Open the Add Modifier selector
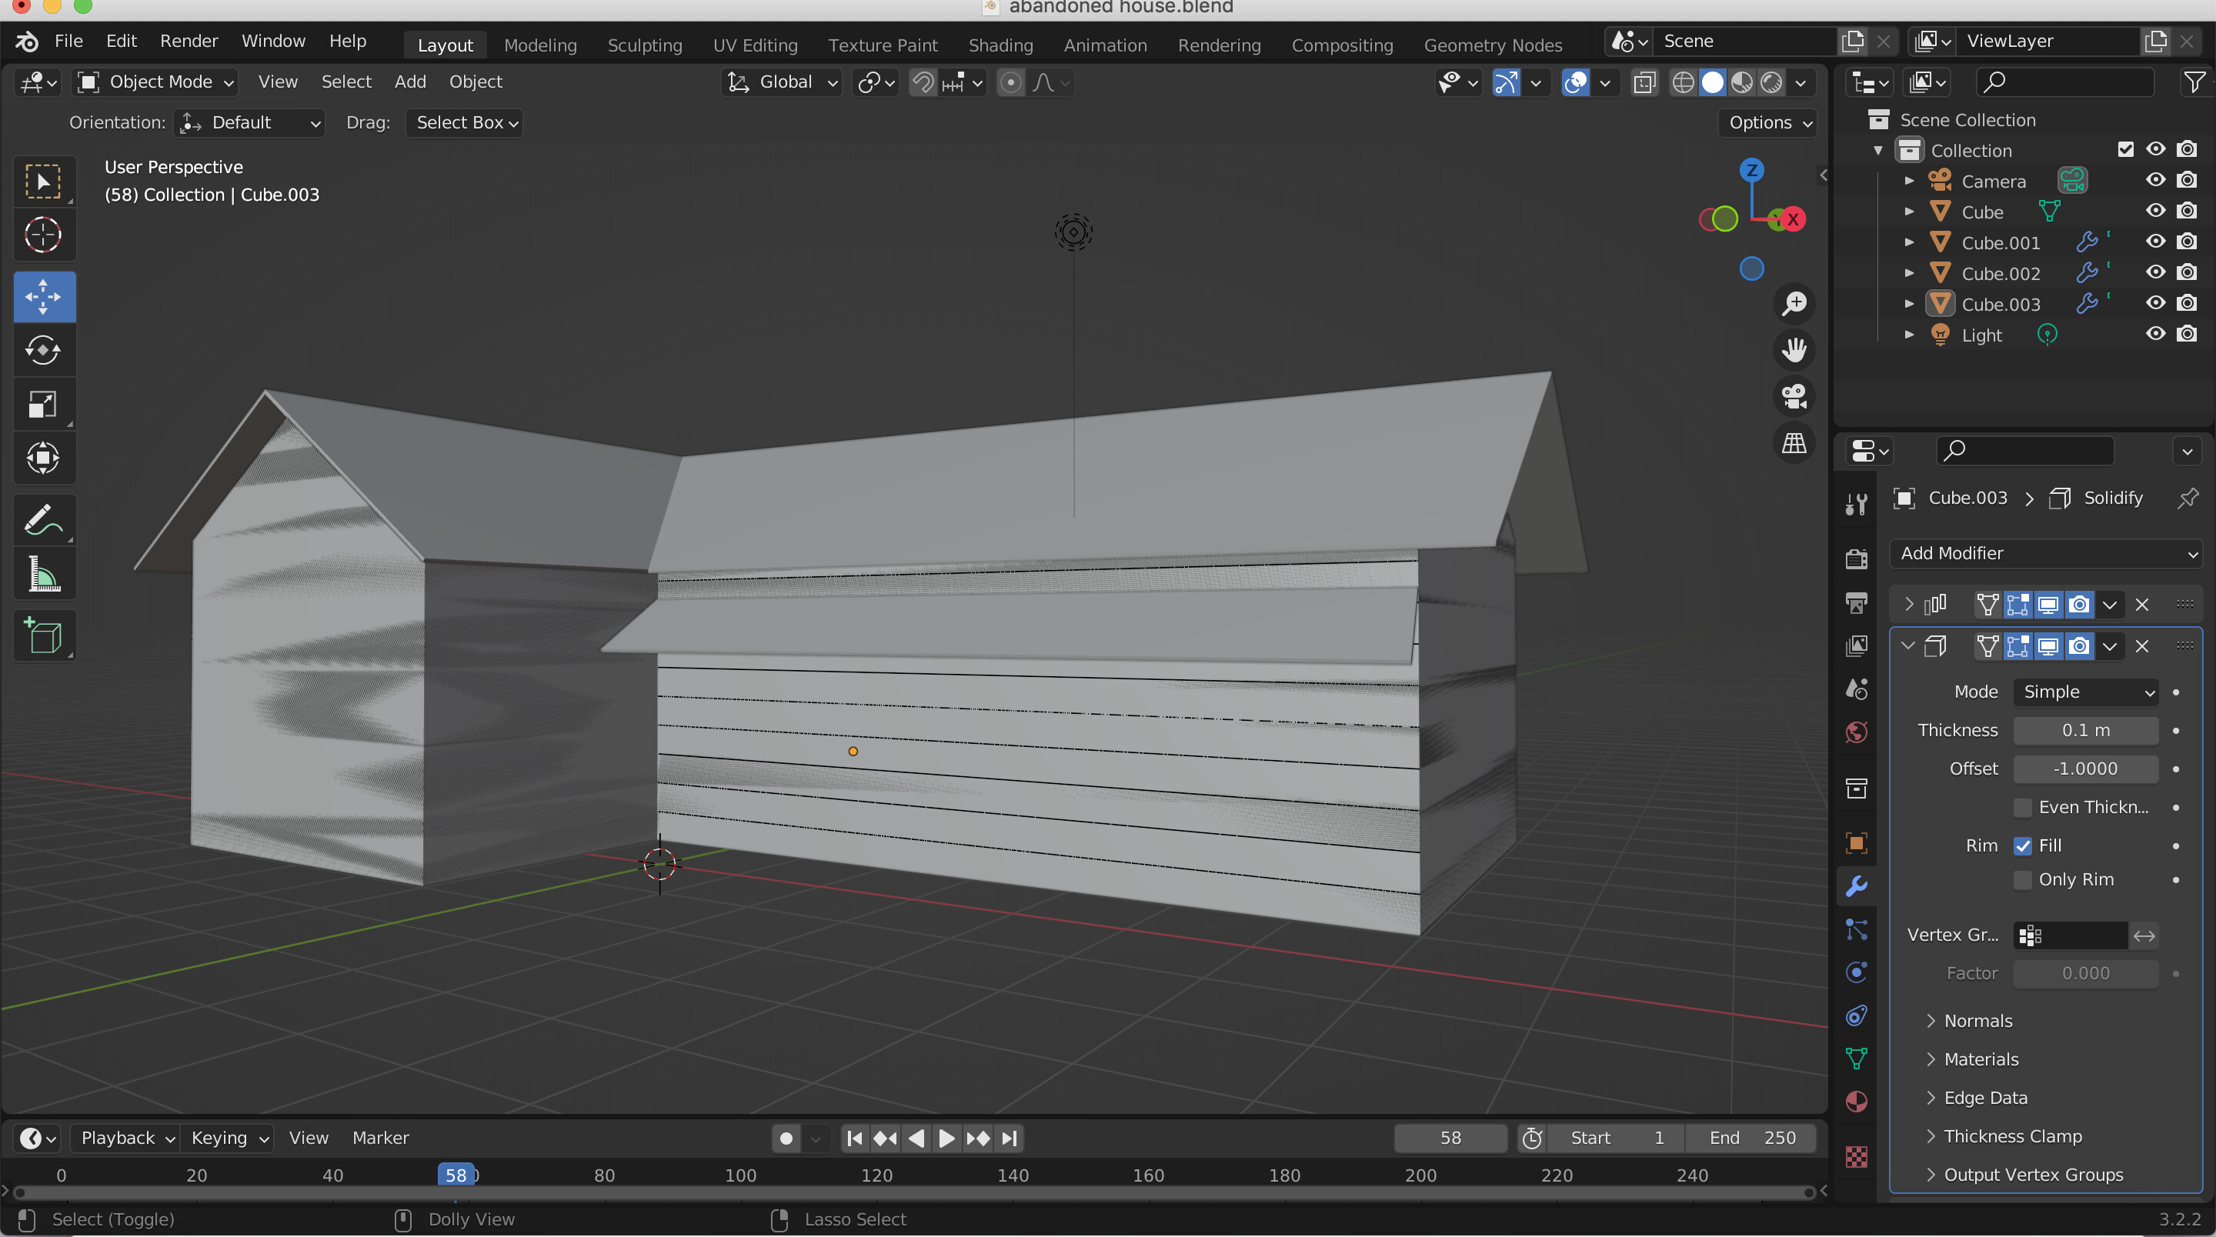Image resolution: width=2216 pixels, height=1237 pixels. pyautogui.click(x=2046, y=553)
